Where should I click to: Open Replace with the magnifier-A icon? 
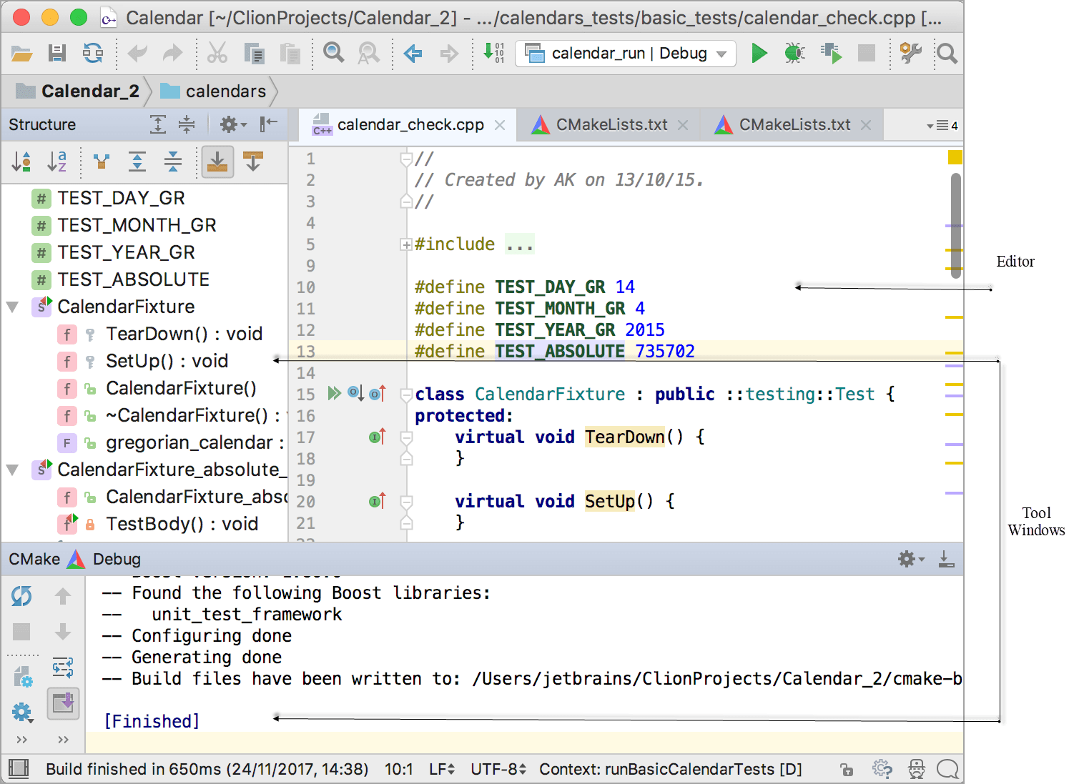point(368,53)
